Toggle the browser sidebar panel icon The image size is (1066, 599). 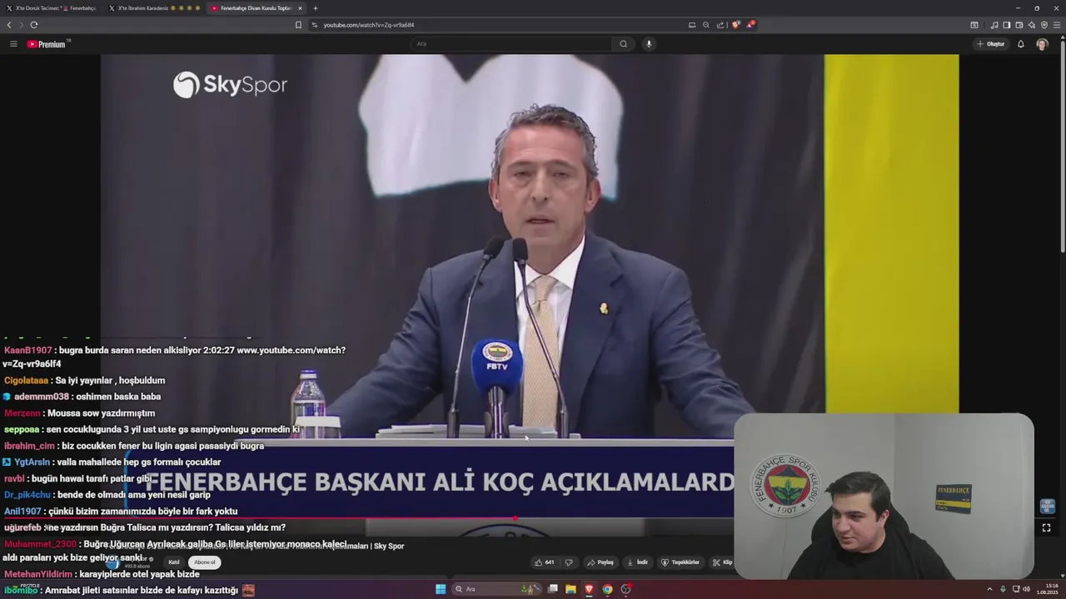[x=1007, y=25]
